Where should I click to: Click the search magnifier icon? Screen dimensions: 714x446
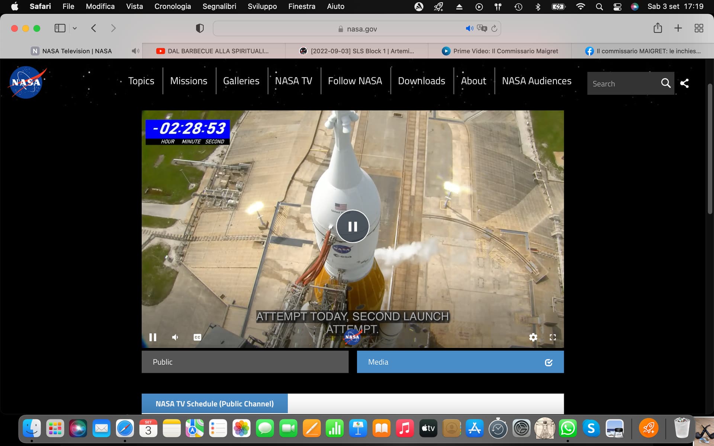[x=666, y=83]
